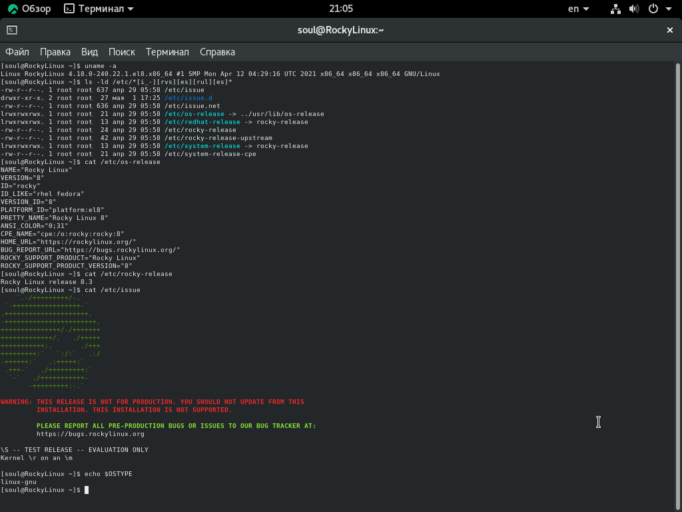Viewport: 682px width, 512px height.
Task: Click /etc/rocky-release-upstream in the listing
Action: (218, 138)
